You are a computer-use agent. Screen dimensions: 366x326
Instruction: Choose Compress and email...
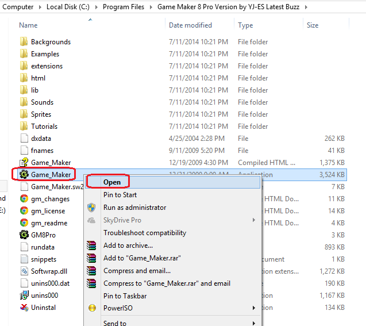172,271
